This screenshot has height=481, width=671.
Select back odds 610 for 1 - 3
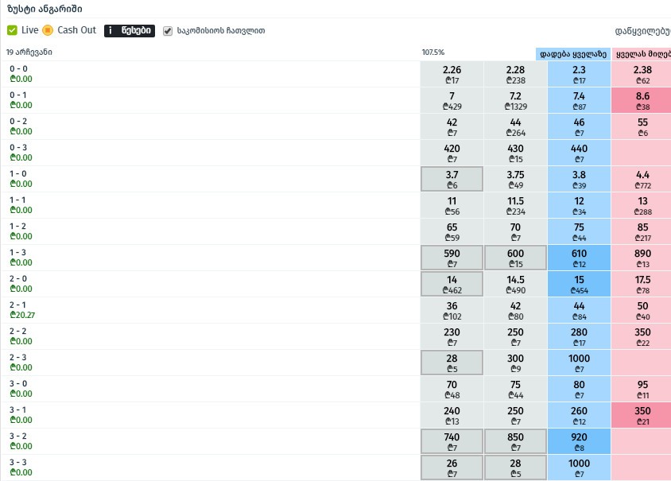pos(579,258)
